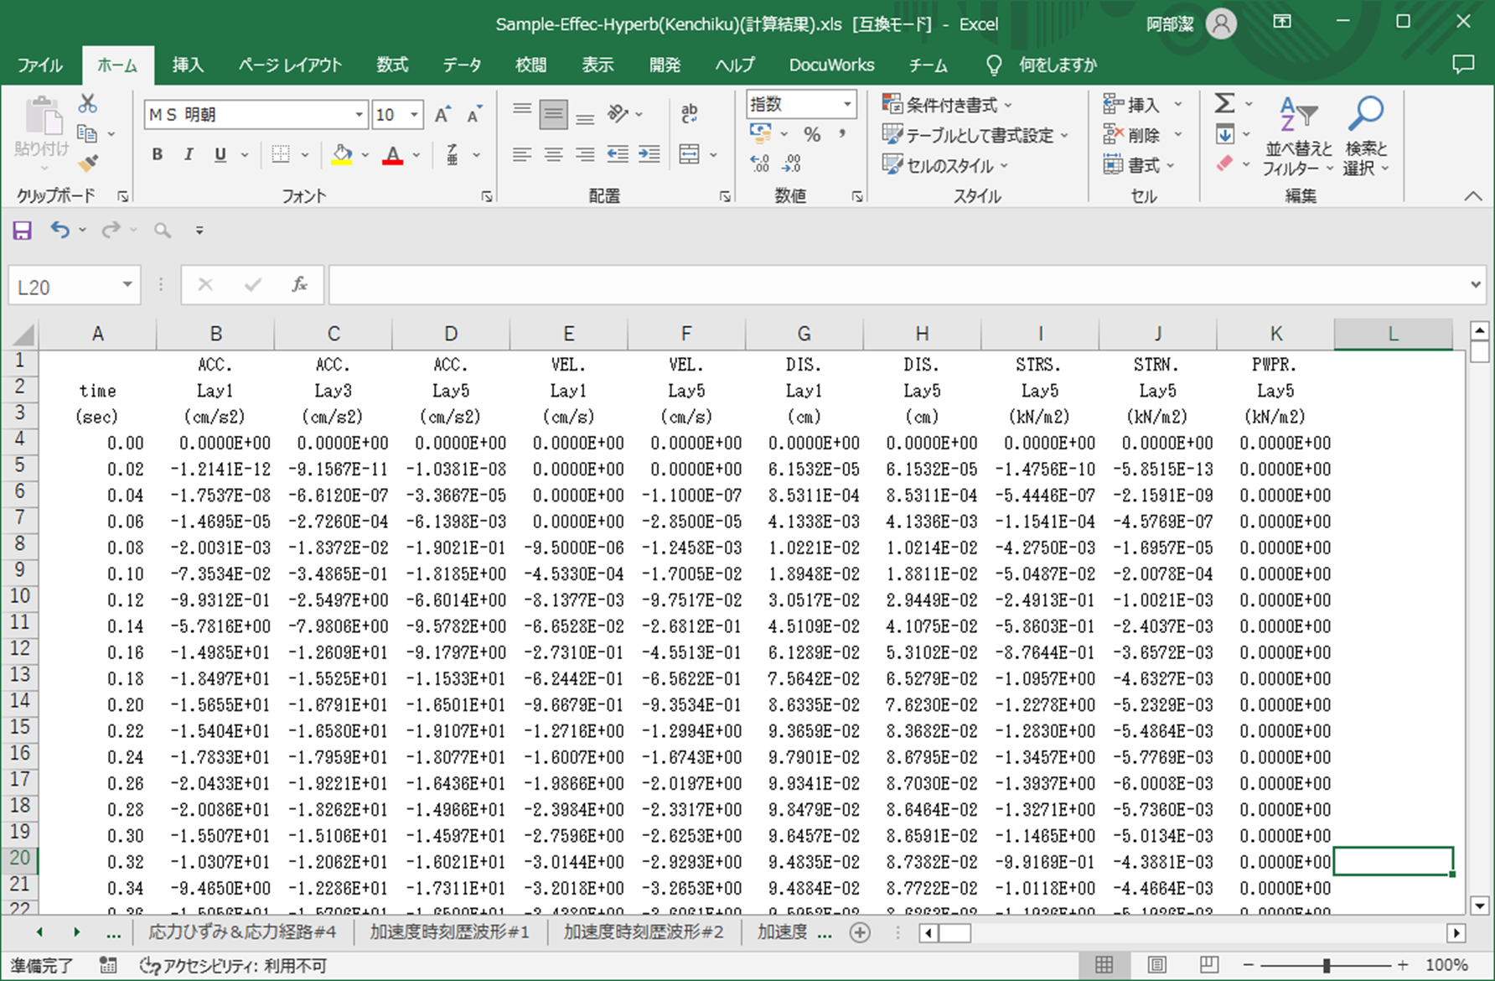Screen dimensions: 1495x981
Task: Click 検索と選択 button
Action: (x=1366, y=136)
